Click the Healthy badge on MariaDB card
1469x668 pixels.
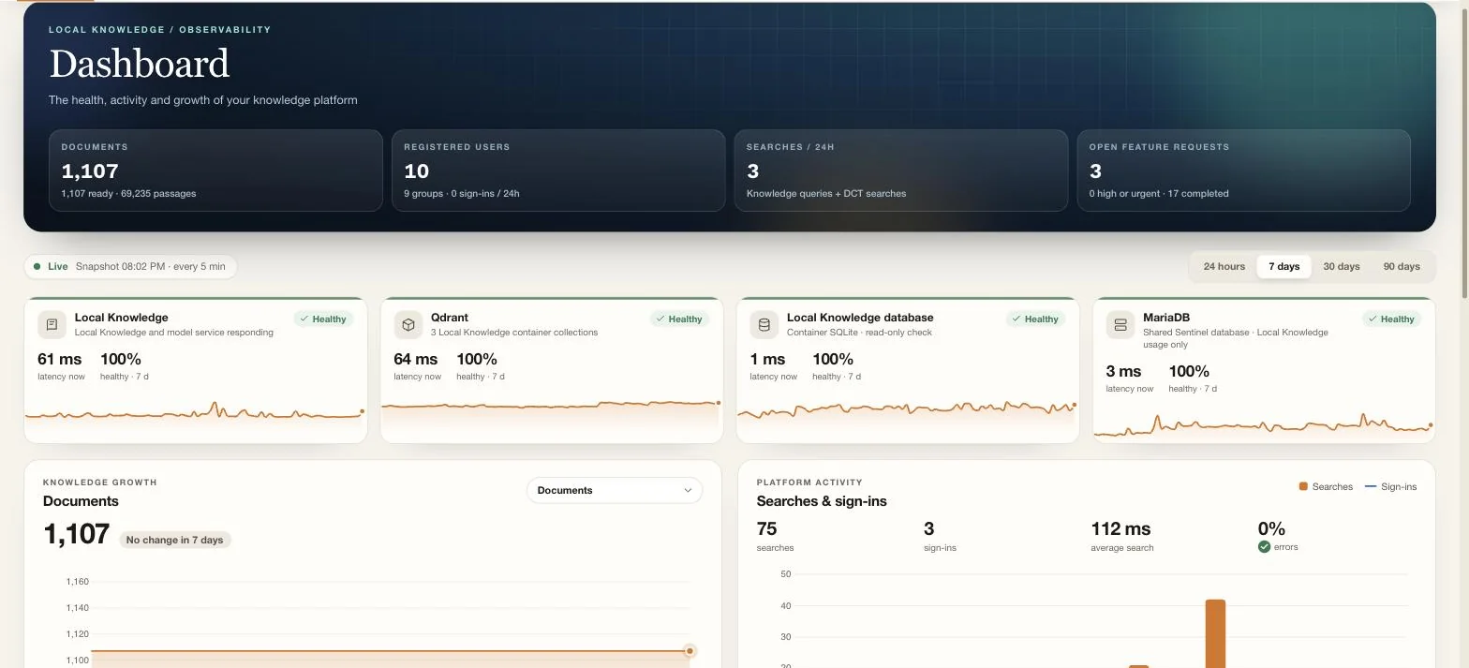[x=1391, y=319]
